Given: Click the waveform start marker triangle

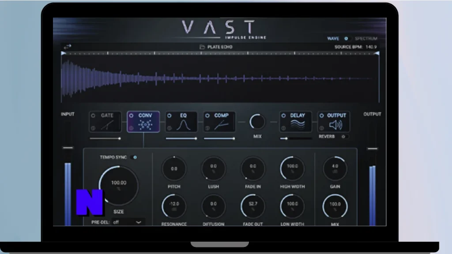Looking at the screenshot, I should (64, 53).
